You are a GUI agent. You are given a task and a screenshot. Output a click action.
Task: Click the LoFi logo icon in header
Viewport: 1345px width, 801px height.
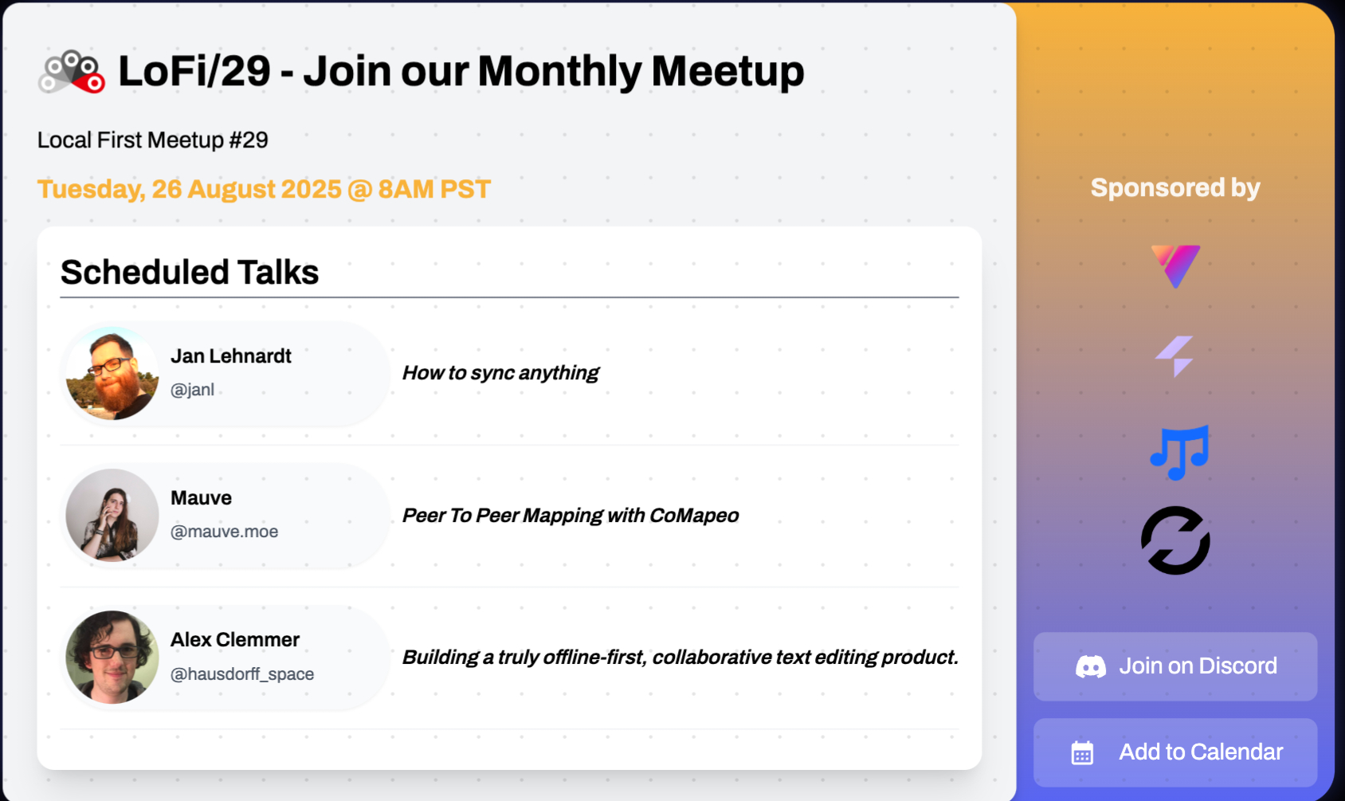[x=72, y=72]
